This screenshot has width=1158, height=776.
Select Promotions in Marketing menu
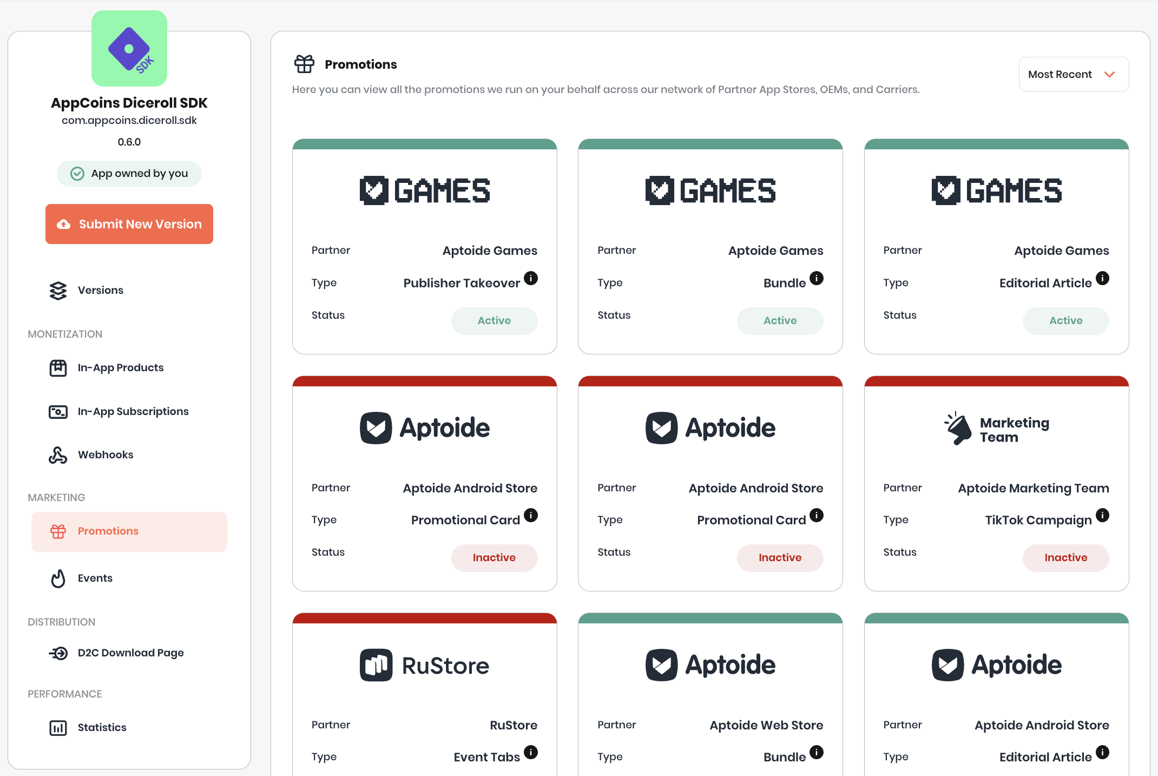pyautogui.click(x=129, y=531)
